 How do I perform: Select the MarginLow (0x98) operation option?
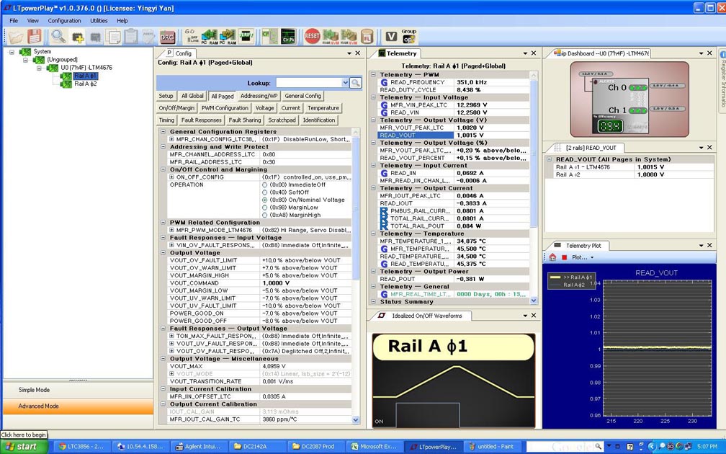(x=265, y=208)
